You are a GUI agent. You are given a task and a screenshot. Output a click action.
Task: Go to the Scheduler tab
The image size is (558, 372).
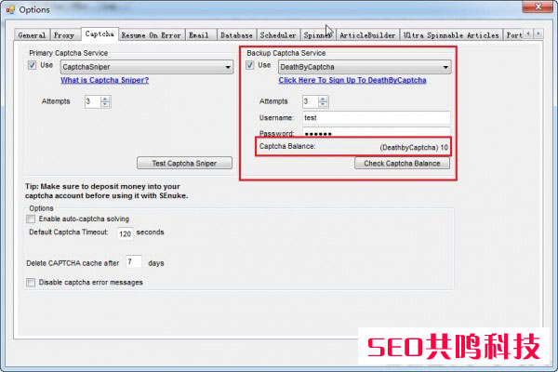coord(278,35)
